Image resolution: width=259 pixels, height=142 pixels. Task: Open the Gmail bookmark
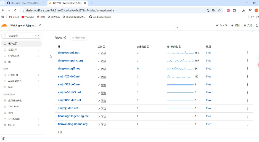(14, 17)
